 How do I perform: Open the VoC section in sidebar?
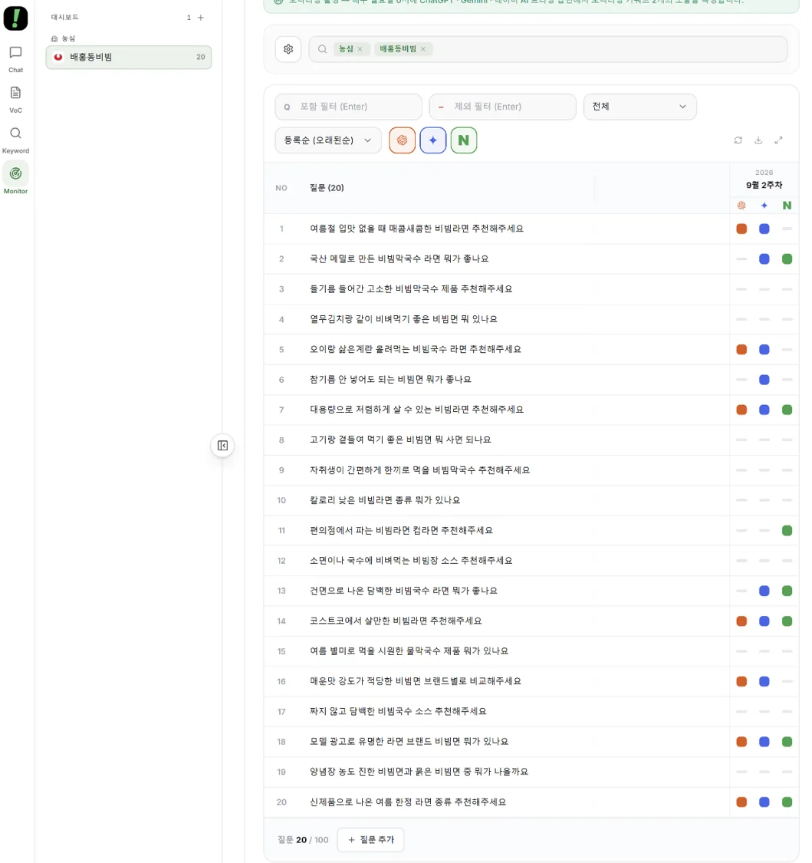pos(15,100)
